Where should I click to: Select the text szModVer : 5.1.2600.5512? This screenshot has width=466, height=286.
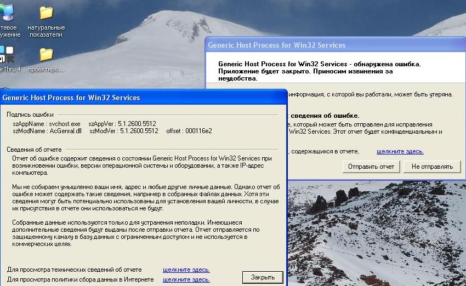point(124,131)
